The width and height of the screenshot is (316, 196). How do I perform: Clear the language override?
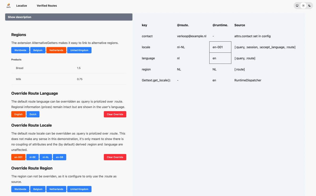click(x=115, y=114)
